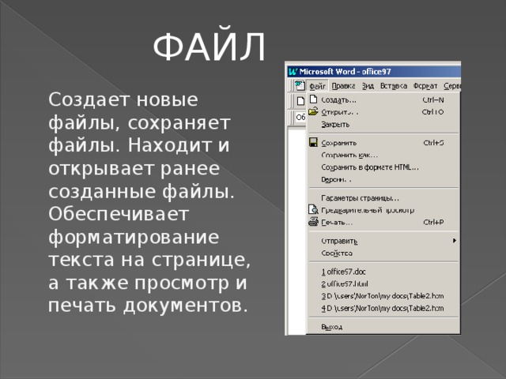Select Печать... menu entry
This screenshot has width=506, height=379.
point(383,223)
